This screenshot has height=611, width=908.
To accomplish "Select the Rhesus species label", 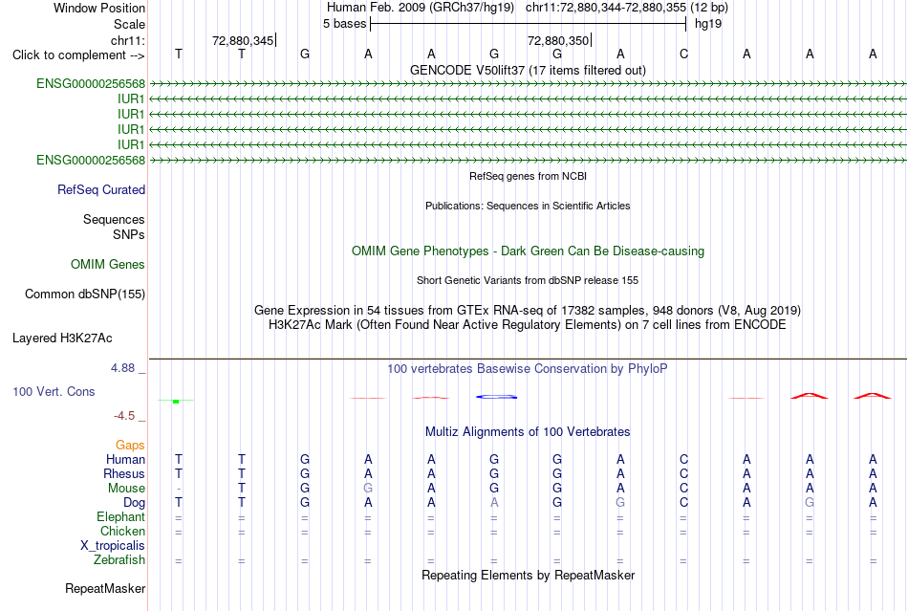I will [124, 473].
